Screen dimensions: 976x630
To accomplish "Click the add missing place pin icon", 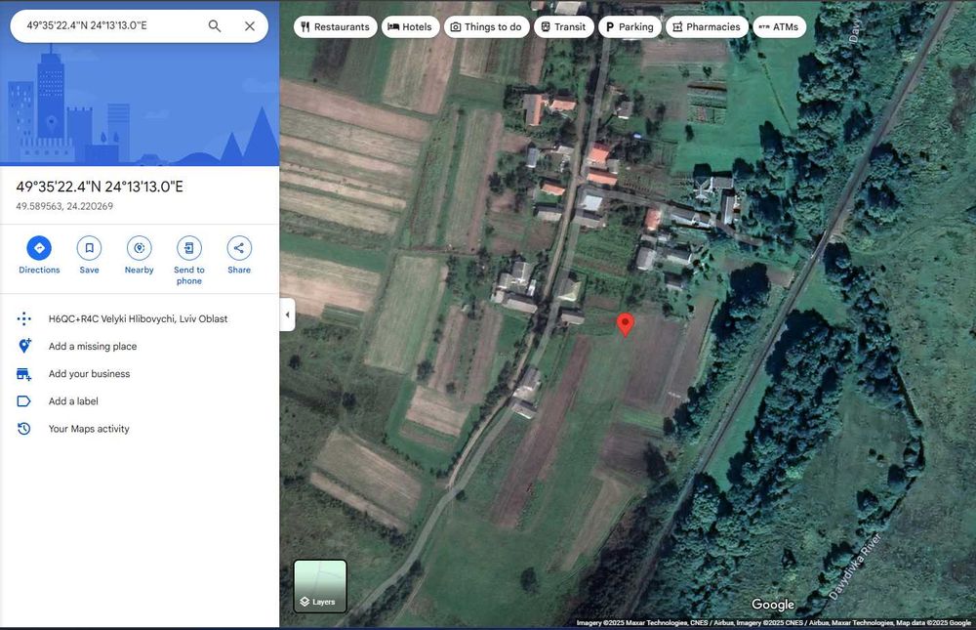I will pyautogui.click(x=23, y=346).
